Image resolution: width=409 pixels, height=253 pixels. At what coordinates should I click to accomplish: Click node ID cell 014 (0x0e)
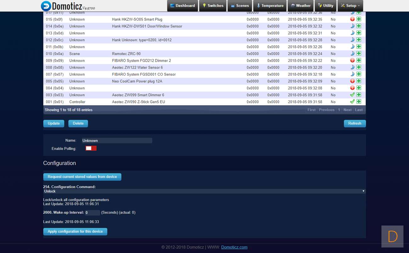(x=55, y=26)
